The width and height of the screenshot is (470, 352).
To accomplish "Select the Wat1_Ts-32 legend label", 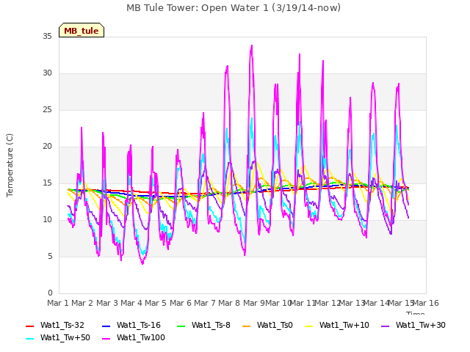I will tap(62, 326).
